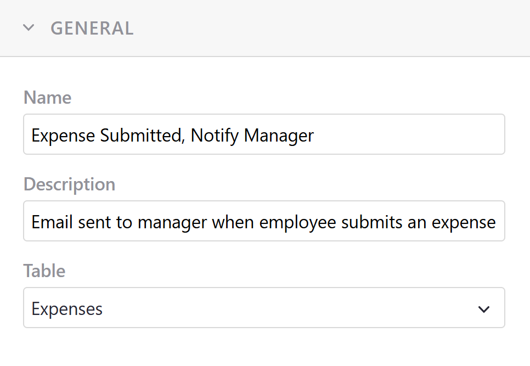The image size is (530, 366).
Task: Click the Description field label
Action: point(69,184)
